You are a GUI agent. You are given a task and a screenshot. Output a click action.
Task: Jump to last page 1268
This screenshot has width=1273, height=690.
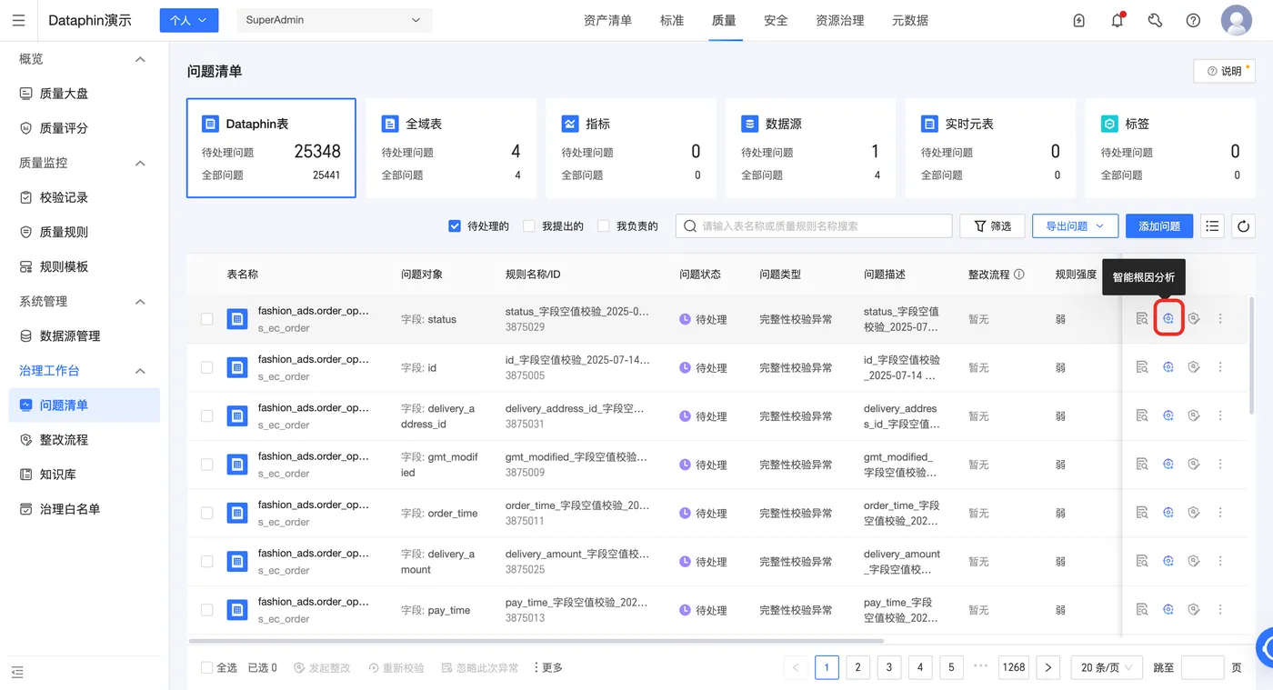(1014, 667)
